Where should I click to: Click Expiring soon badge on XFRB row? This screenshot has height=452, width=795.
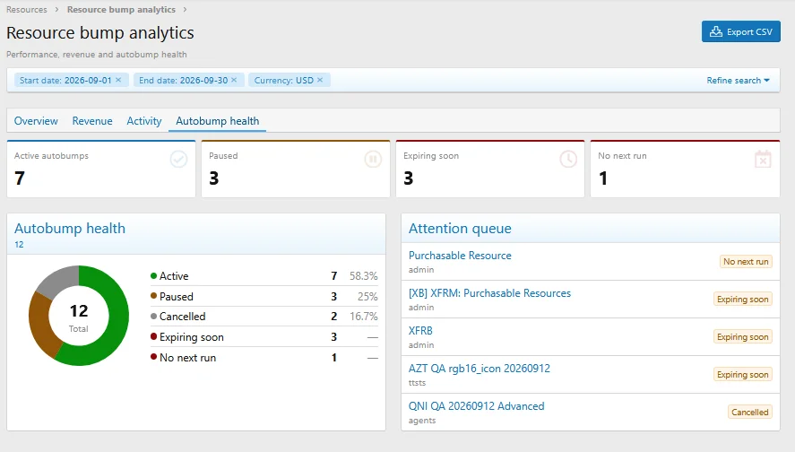tap(743, 336)
